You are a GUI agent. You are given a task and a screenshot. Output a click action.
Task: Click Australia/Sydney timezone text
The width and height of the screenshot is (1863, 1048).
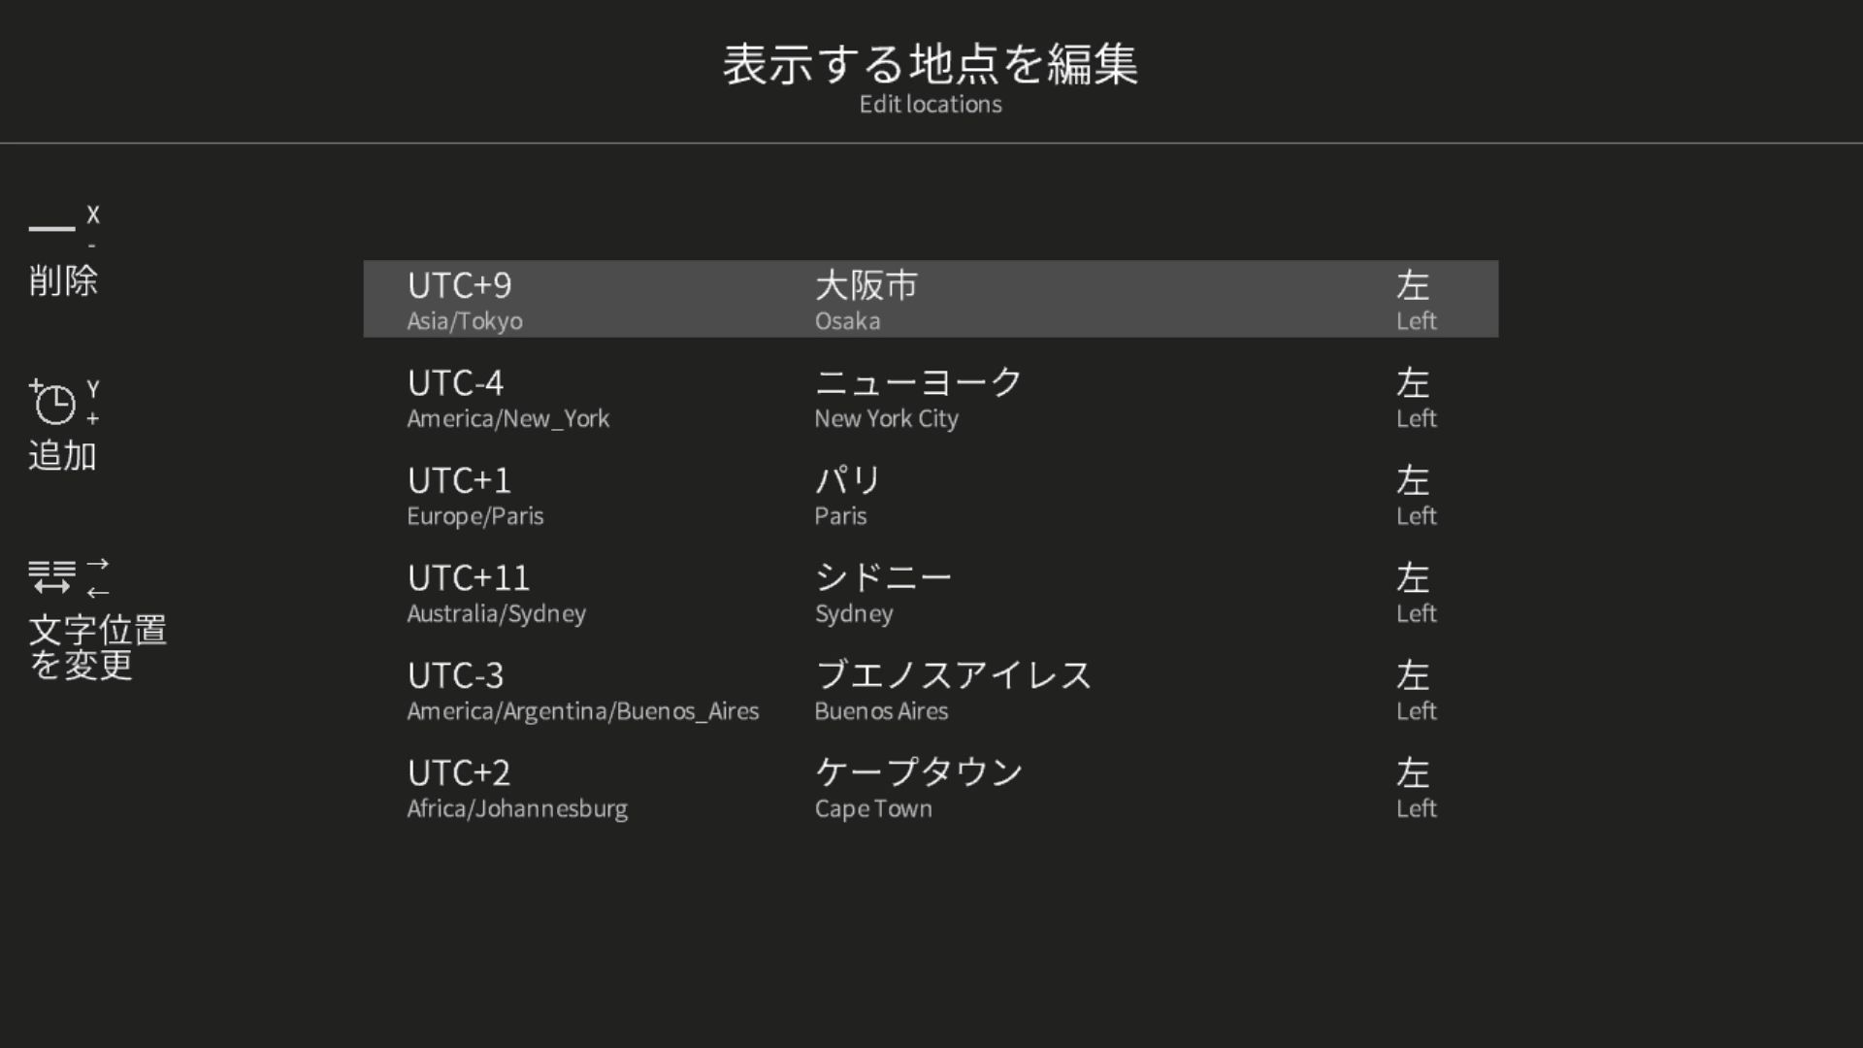(497, 614)
